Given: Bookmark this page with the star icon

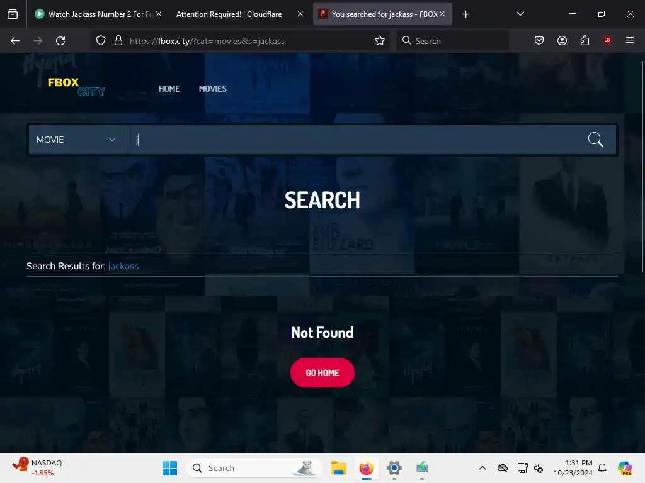Looking at the screenshot, I should point(380,41).
